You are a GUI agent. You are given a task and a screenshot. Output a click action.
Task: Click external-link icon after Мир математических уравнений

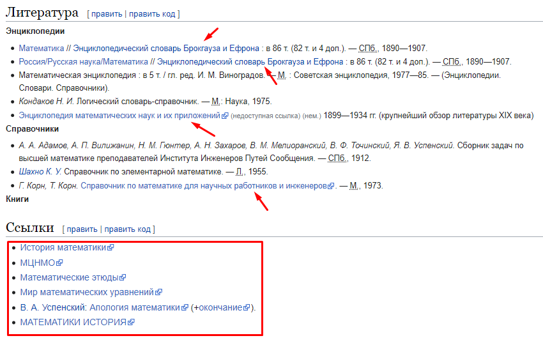[158, 293]
